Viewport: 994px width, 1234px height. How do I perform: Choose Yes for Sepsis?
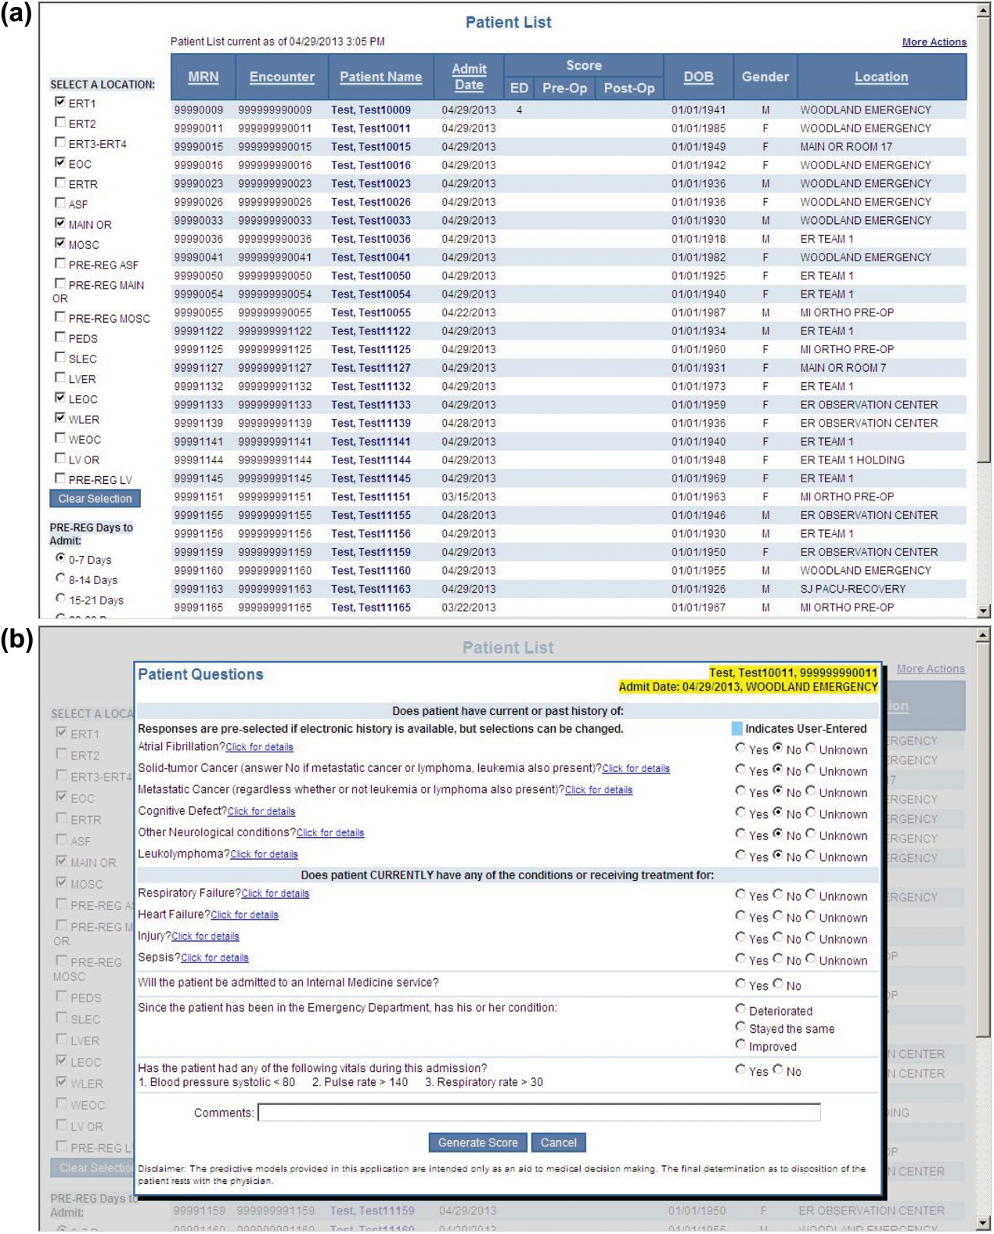(740, 959)
